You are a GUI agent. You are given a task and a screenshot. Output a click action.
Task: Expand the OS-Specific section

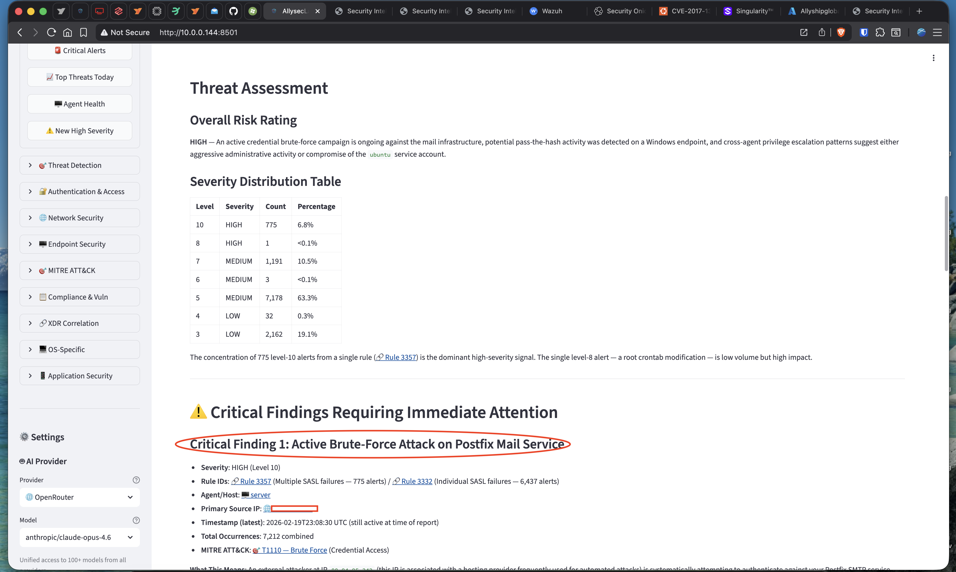[80, 349]
